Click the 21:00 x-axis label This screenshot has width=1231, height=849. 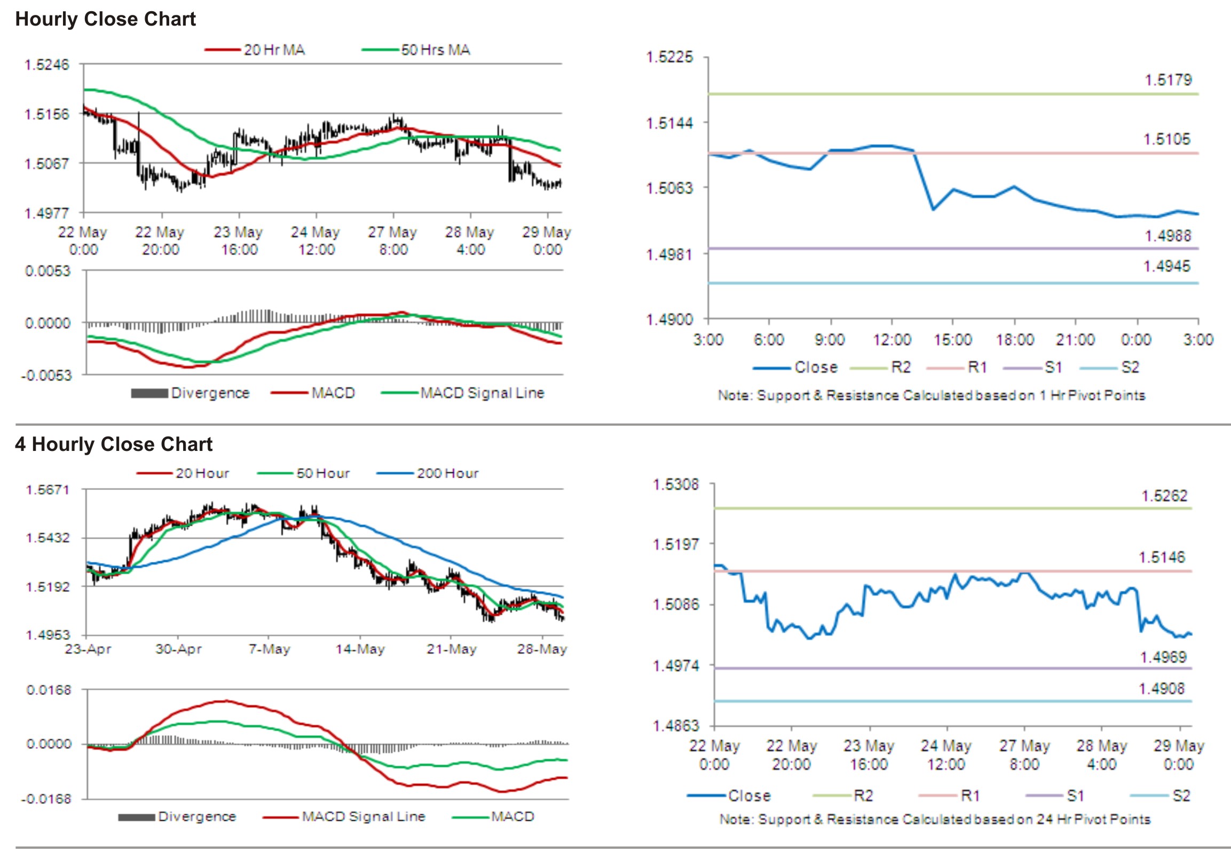click(1075, 340)
